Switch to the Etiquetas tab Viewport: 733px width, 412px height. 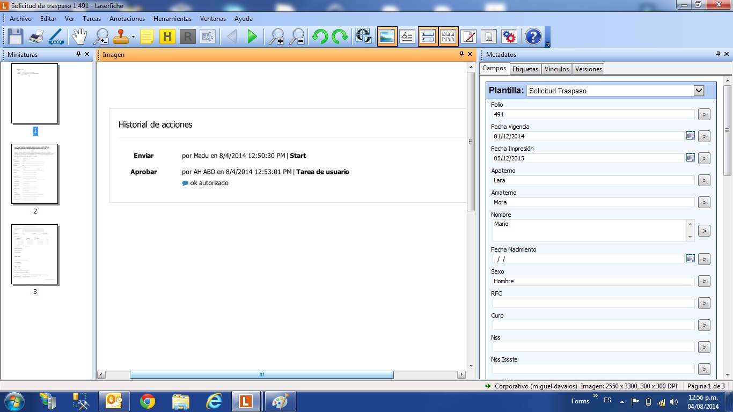click(525, 69)
